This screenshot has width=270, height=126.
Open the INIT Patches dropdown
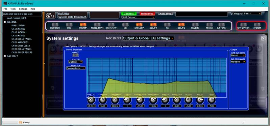[x=138, y=17]
